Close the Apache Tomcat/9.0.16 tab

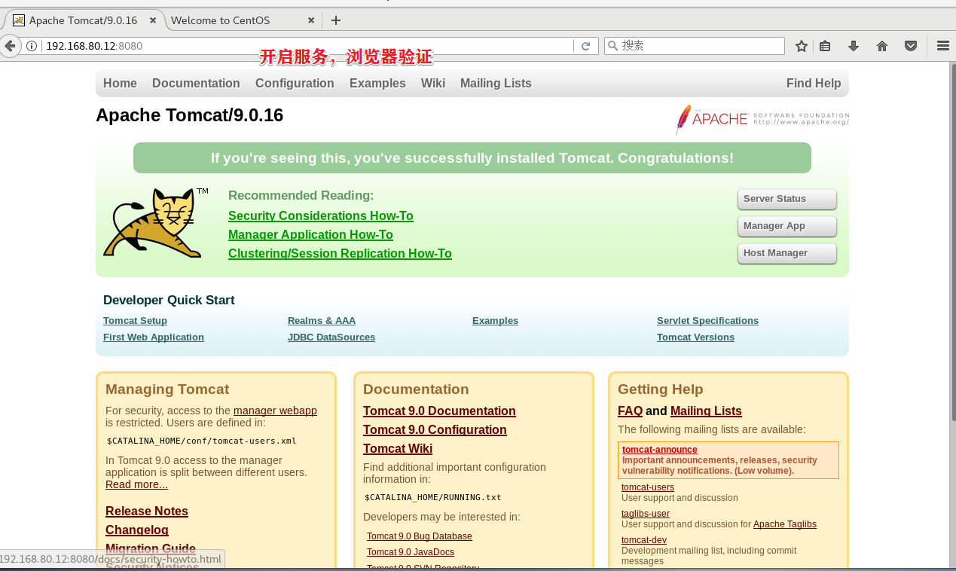tap(153, 20)
